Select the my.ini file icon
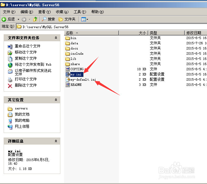This screenshot has height=184, width=207. click(68, 74)
